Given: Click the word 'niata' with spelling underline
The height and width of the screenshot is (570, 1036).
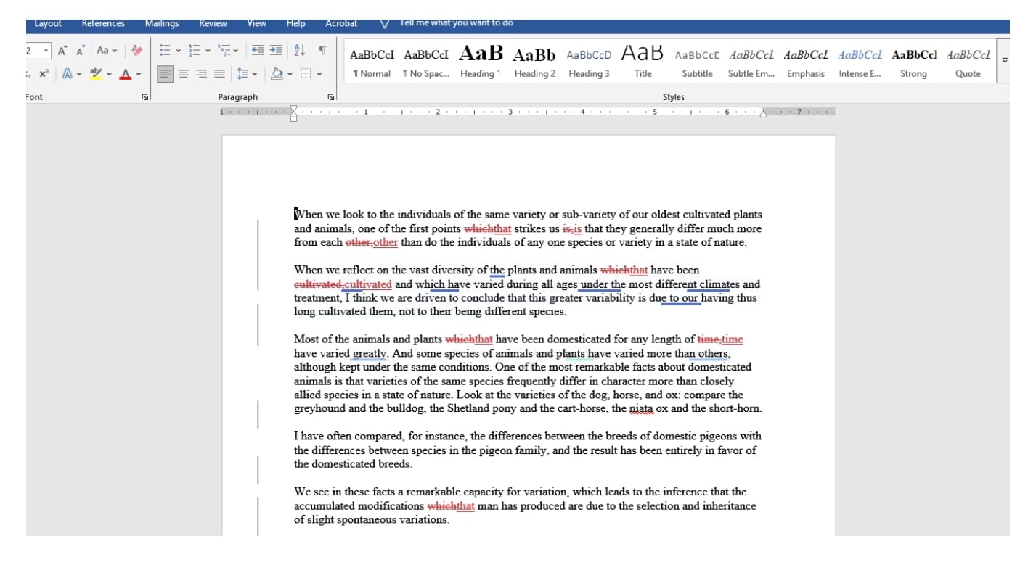Looking at the screenshot, I should point(641,409).
